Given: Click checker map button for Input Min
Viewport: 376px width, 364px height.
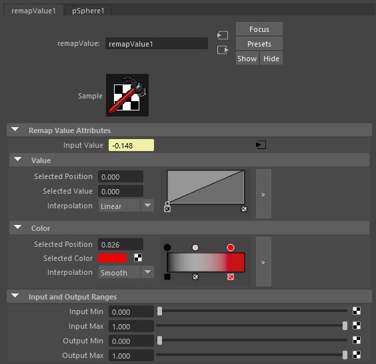Looking at the screenshot, I should tap(357, 311).
